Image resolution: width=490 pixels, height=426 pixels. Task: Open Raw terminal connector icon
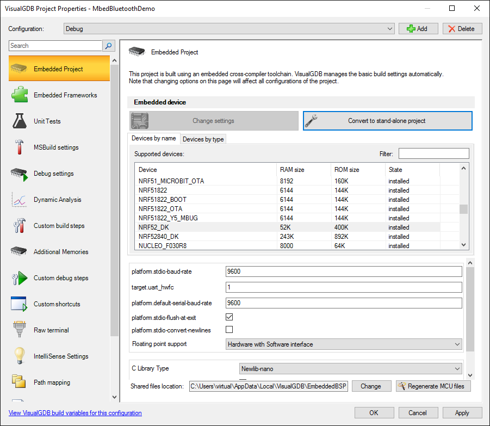tap(20, 329)
